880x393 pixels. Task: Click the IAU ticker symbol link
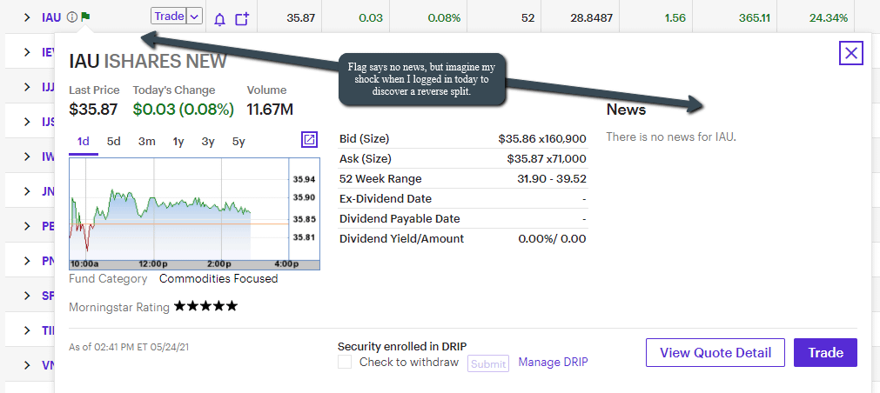click(51, 17)
